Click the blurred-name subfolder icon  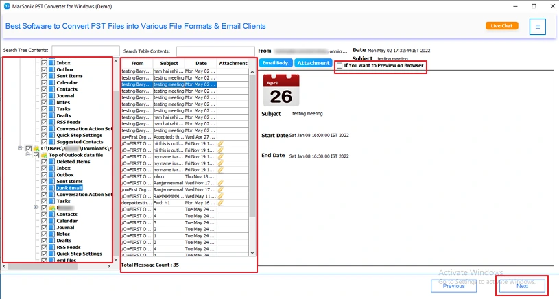pos(51,207)
